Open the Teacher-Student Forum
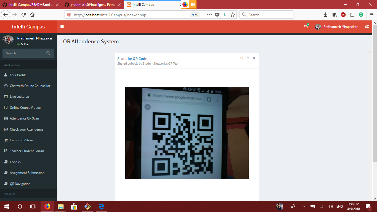377x212 pixels. tap(28, 151)
